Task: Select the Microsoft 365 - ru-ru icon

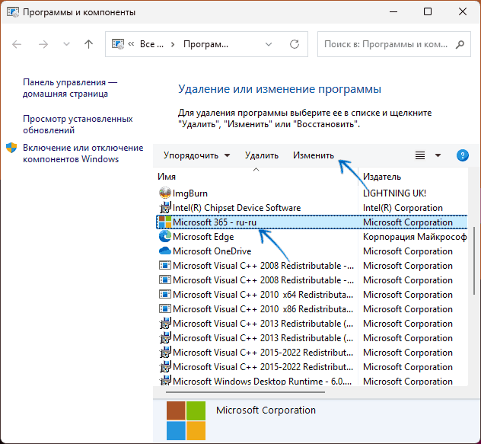Action: [165, 222]
